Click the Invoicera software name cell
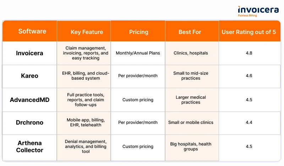This screenshot has height=166, width=284. 29,53
